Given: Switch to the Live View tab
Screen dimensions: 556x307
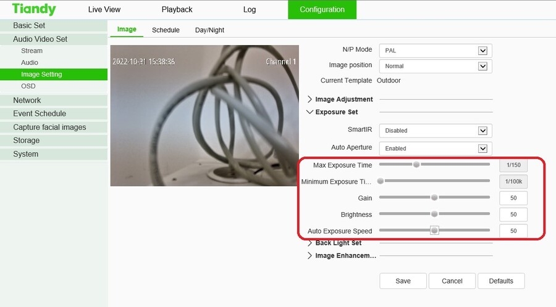Looking at the screenshot, I should tap(104, 10).
